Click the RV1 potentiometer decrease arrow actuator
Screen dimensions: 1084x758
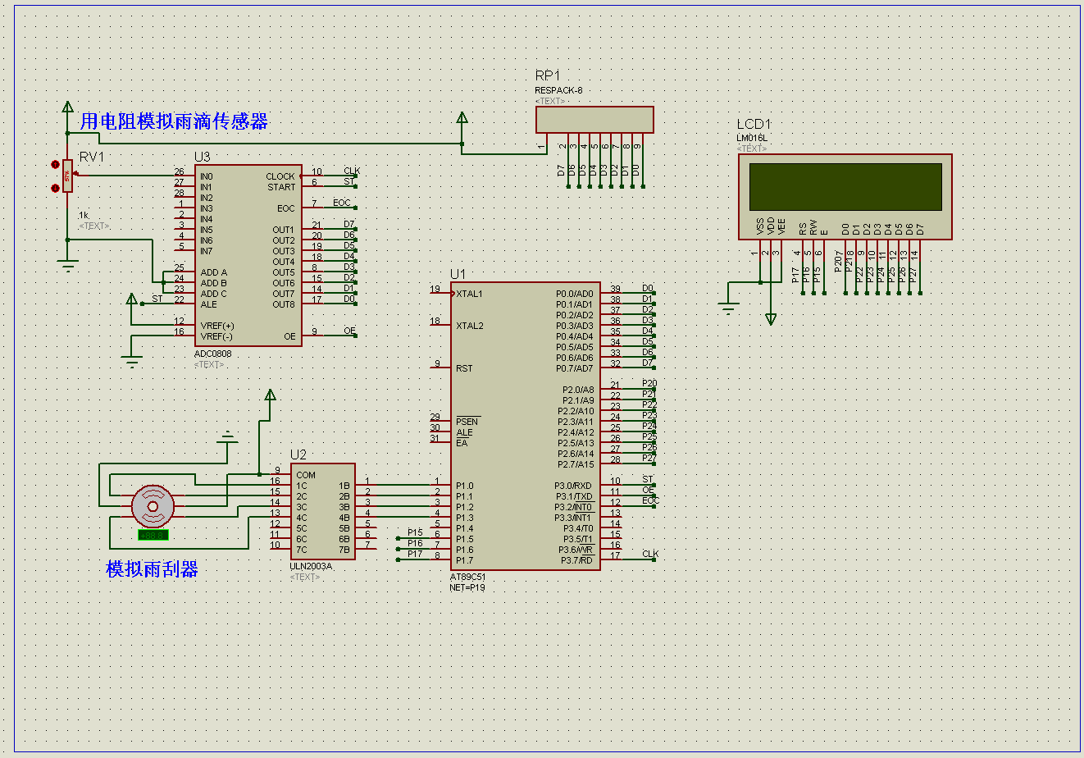55,188
